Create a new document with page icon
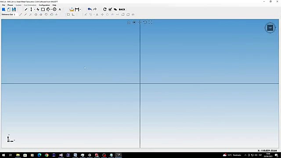This screenshot has height=158, width=281. click(x=9, y=9)
